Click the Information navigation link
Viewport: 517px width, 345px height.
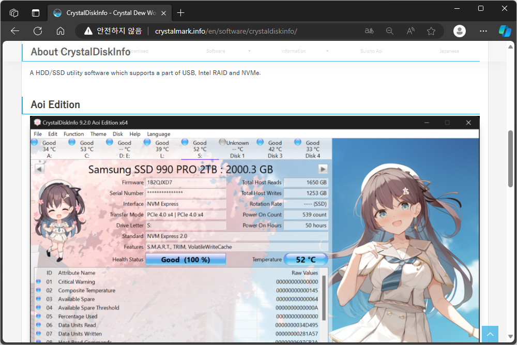[x=294, y=51]
